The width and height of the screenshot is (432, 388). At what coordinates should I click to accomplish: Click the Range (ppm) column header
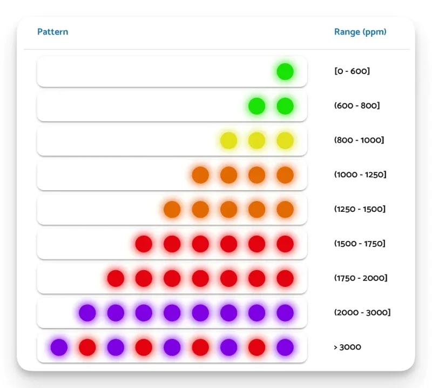pos(360,32)
